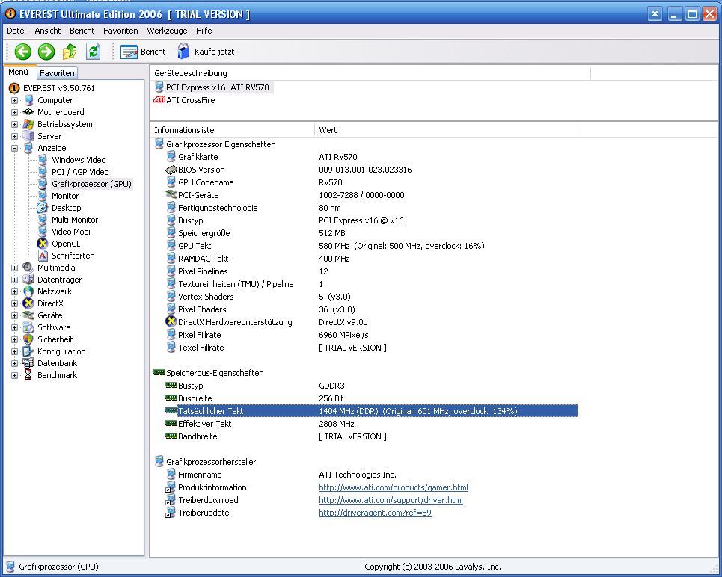Collapse the Anzeige tree node
The width and height of the screenshot is (722, 577).
click(x=15, y=148)
